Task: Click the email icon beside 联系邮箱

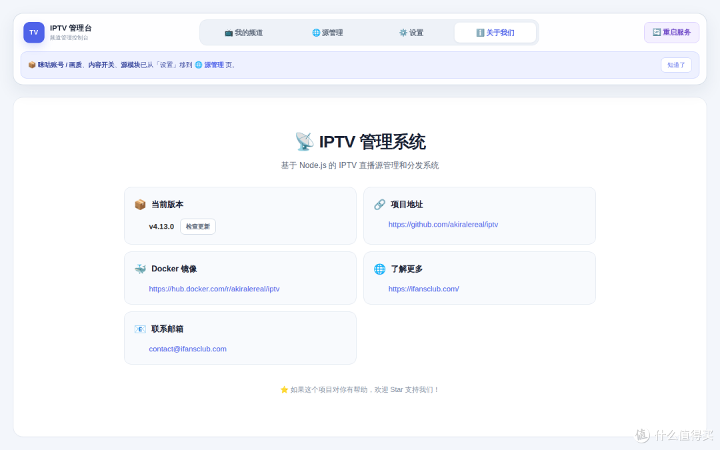Action: click(x=140, y=329)
